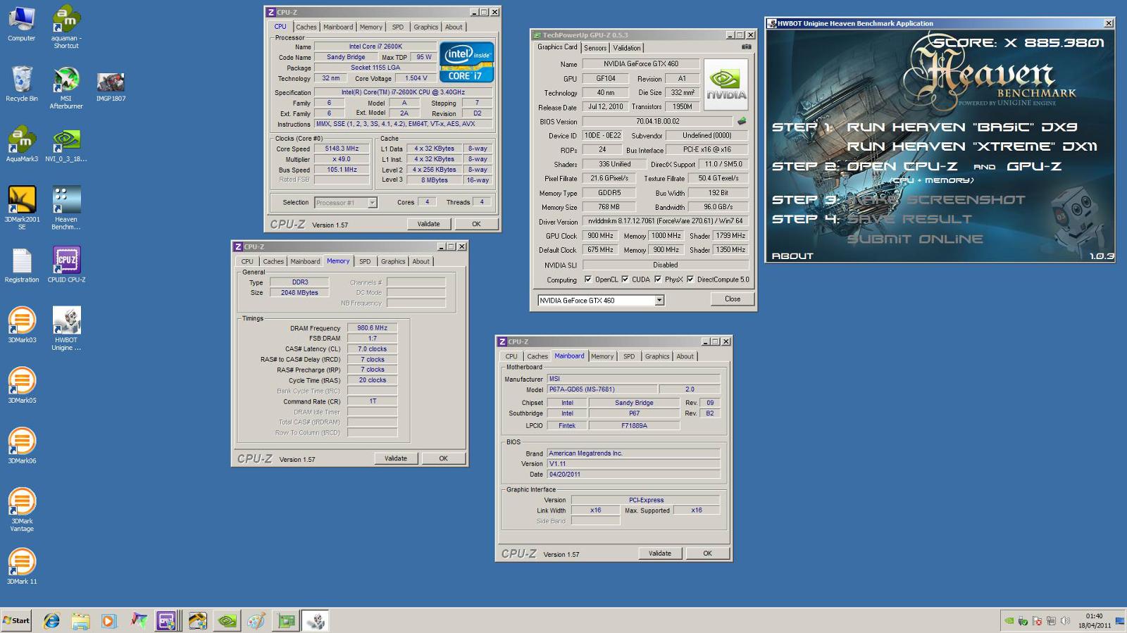Toggle the PhysX checkbox in GPU-Z
The image size is (1127, 633).
tap(658, 280)
